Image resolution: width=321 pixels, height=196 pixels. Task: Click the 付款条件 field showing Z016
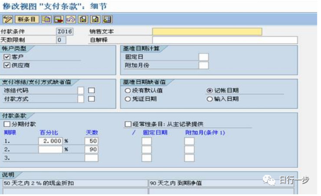point(65,32)
